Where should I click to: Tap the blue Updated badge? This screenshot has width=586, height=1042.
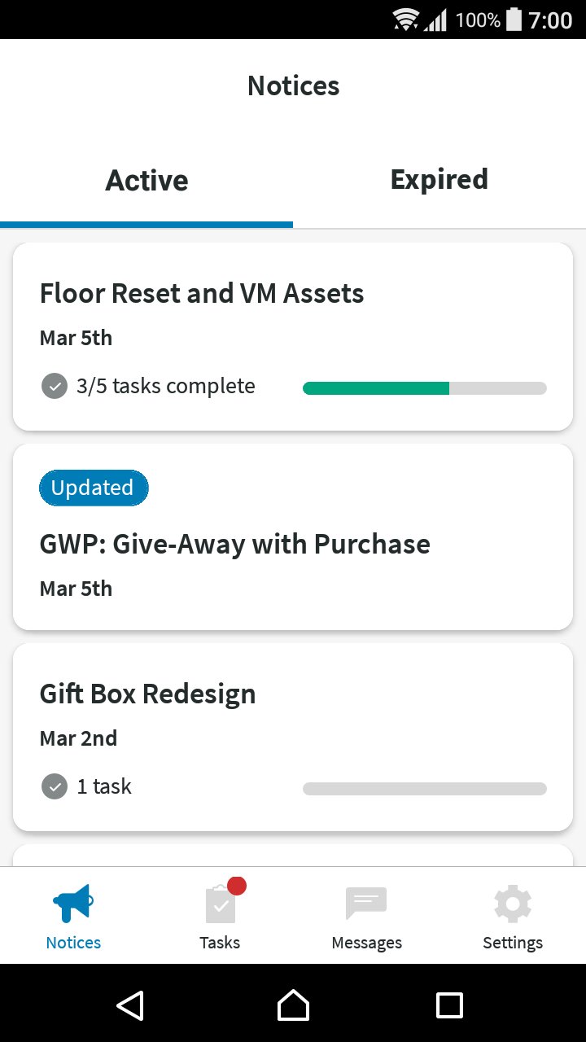pyautogui.click(x=93, y=488)
